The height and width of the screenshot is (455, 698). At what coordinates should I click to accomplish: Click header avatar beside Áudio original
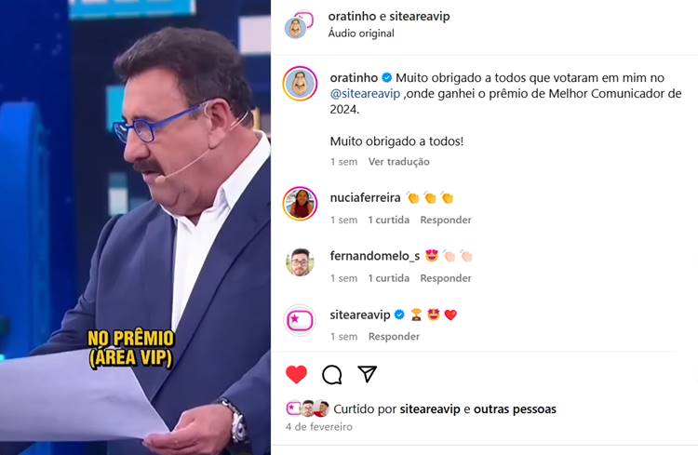tap(299, 24)
